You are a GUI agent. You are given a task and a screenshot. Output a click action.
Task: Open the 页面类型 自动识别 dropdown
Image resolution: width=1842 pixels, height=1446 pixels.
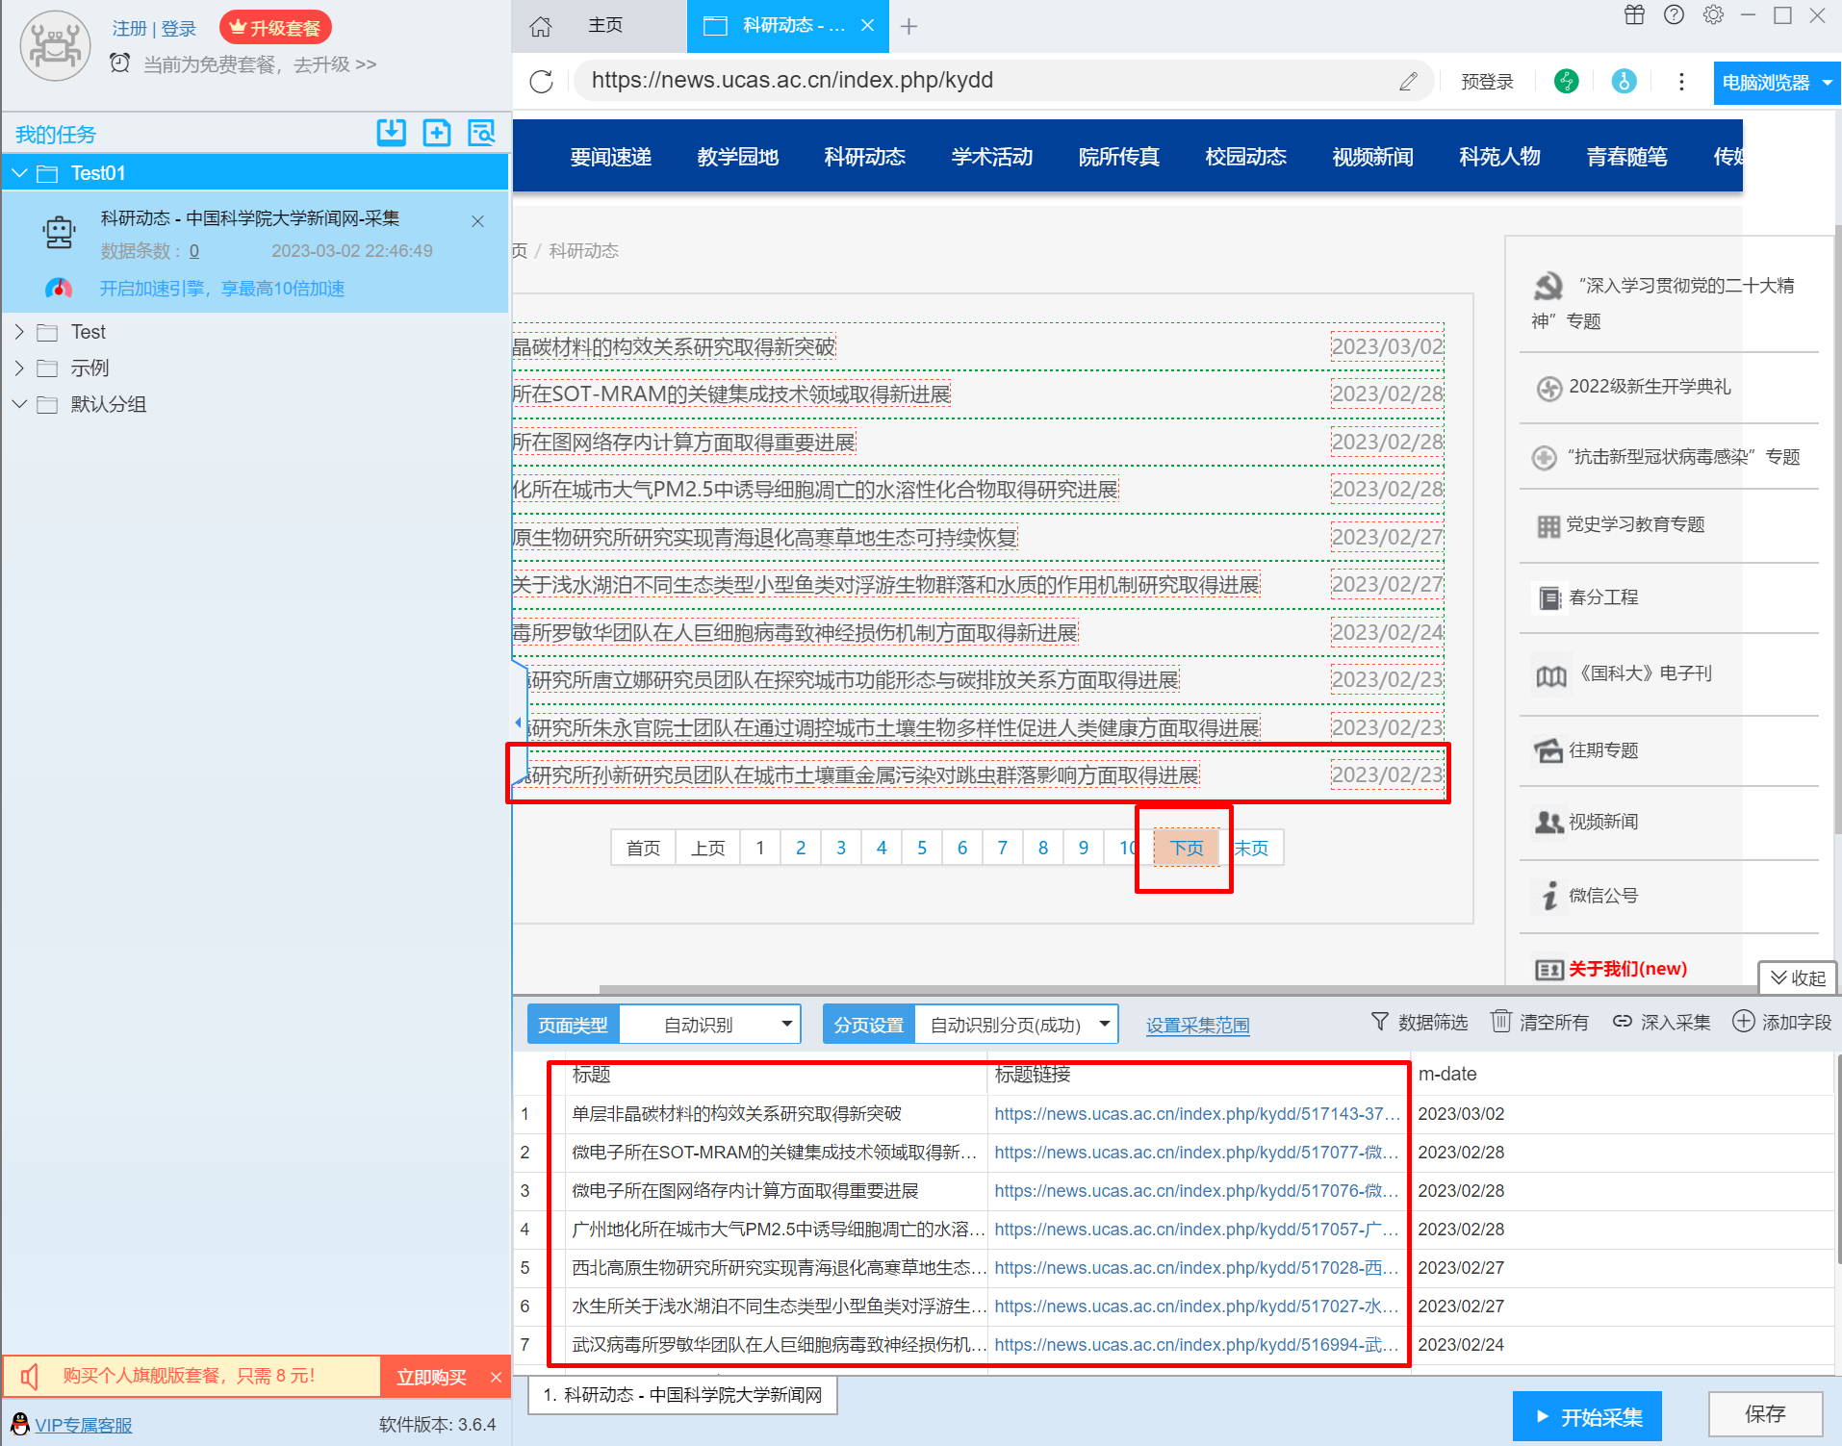point(710,1025)
